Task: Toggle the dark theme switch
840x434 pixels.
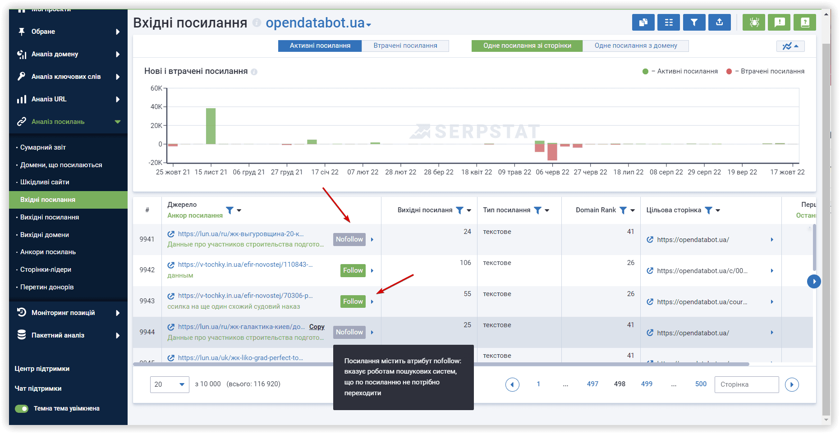Action: 22,409
